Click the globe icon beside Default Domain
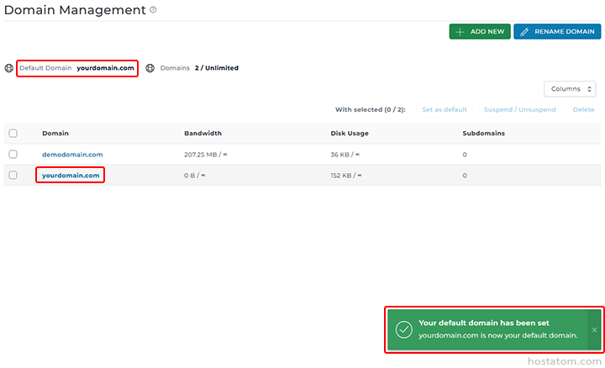Viewport: 605px width, 368px height. point(9,68)
